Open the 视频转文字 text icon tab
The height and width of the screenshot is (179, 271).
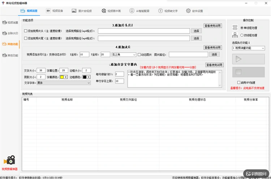point(168,11)
